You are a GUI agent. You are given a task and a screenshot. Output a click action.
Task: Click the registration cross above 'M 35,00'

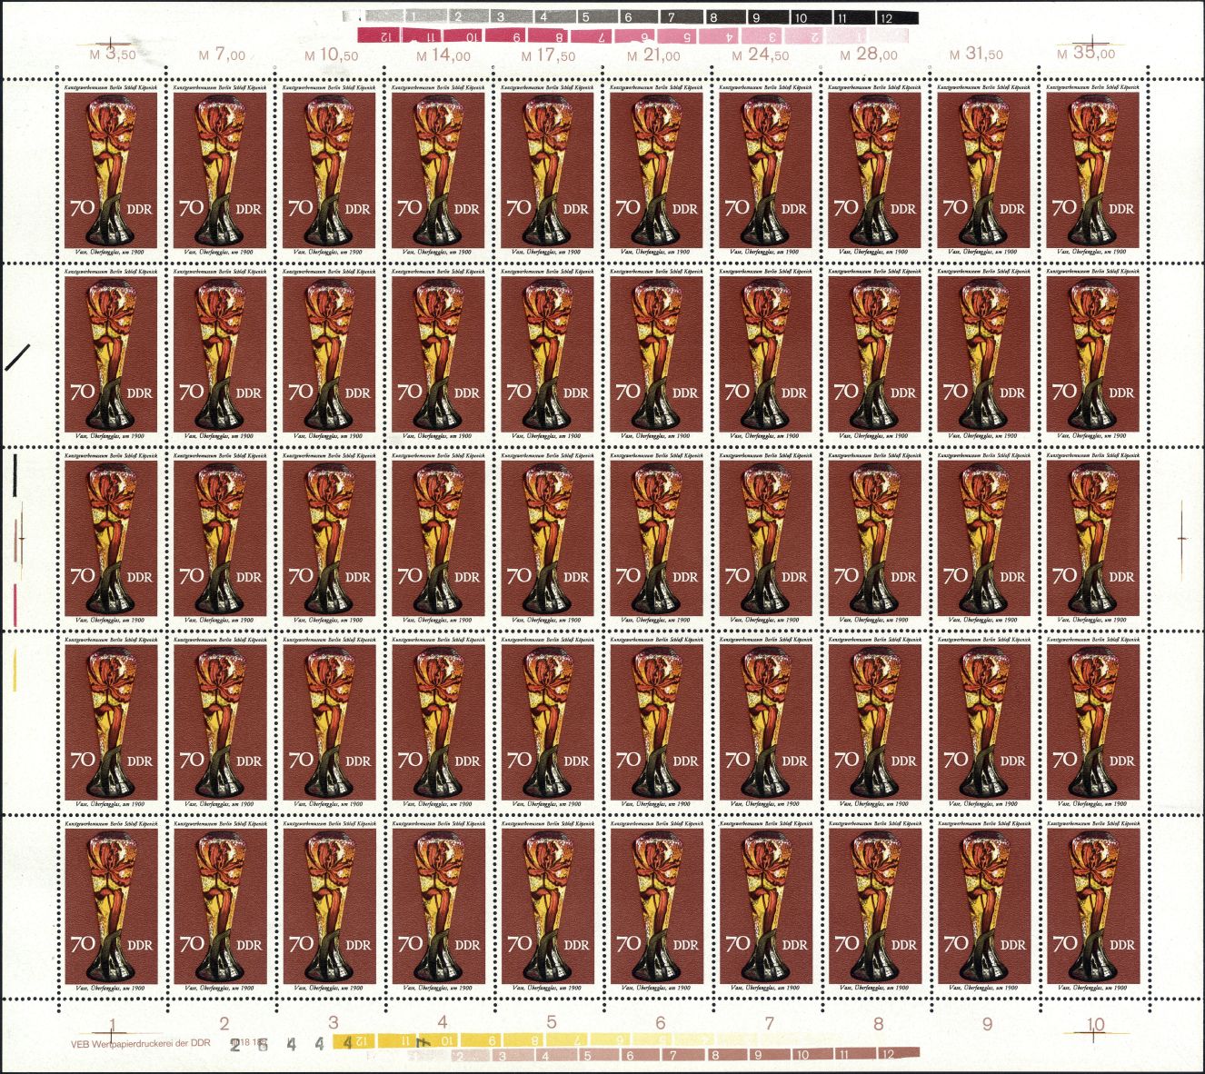pyautogui.click(x=1092, y=42)
